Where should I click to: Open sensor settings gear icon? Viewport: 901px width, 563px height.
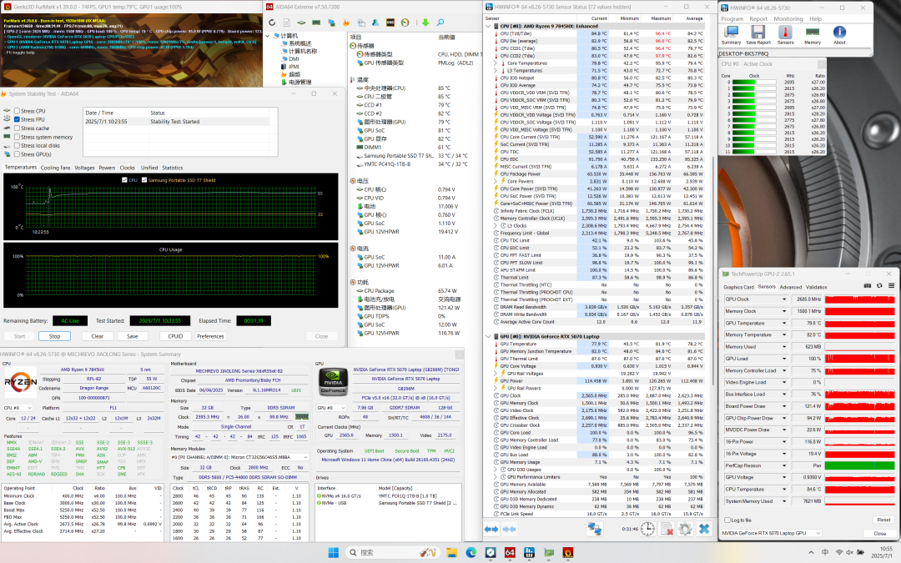686,529
